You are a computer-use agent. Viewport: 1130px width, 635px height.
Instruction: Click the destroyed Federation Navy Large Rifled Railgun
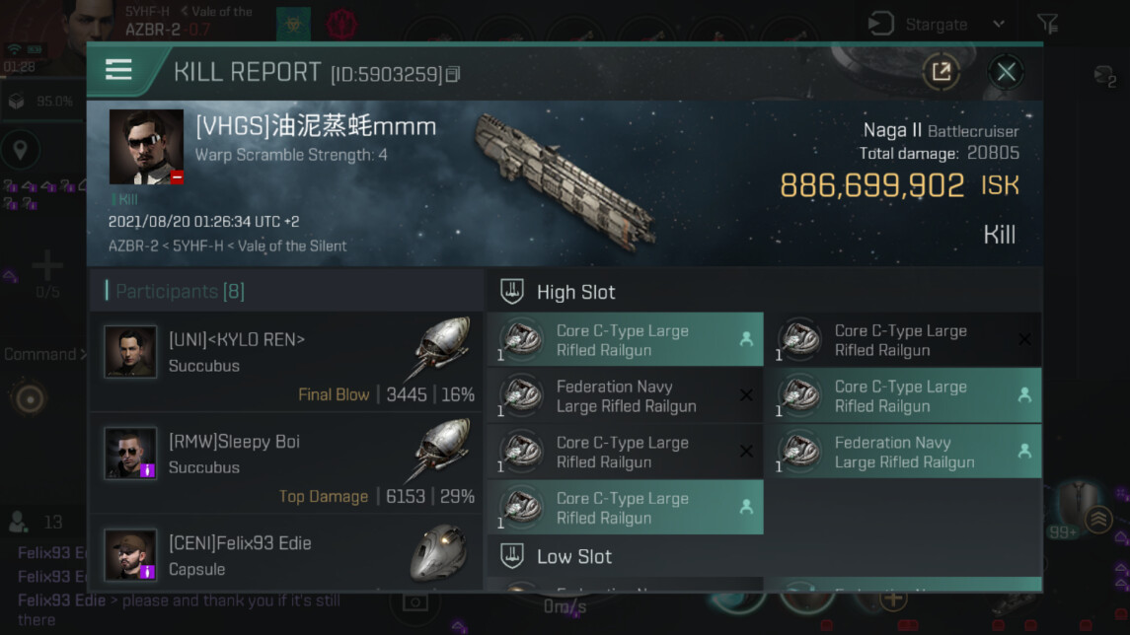coord(625,396)
